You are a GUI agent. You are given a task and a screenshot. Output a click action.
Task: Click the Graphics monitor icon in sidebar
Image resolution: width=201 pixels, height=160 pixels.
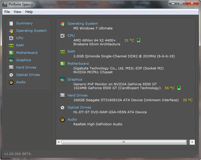coord(11,60)
